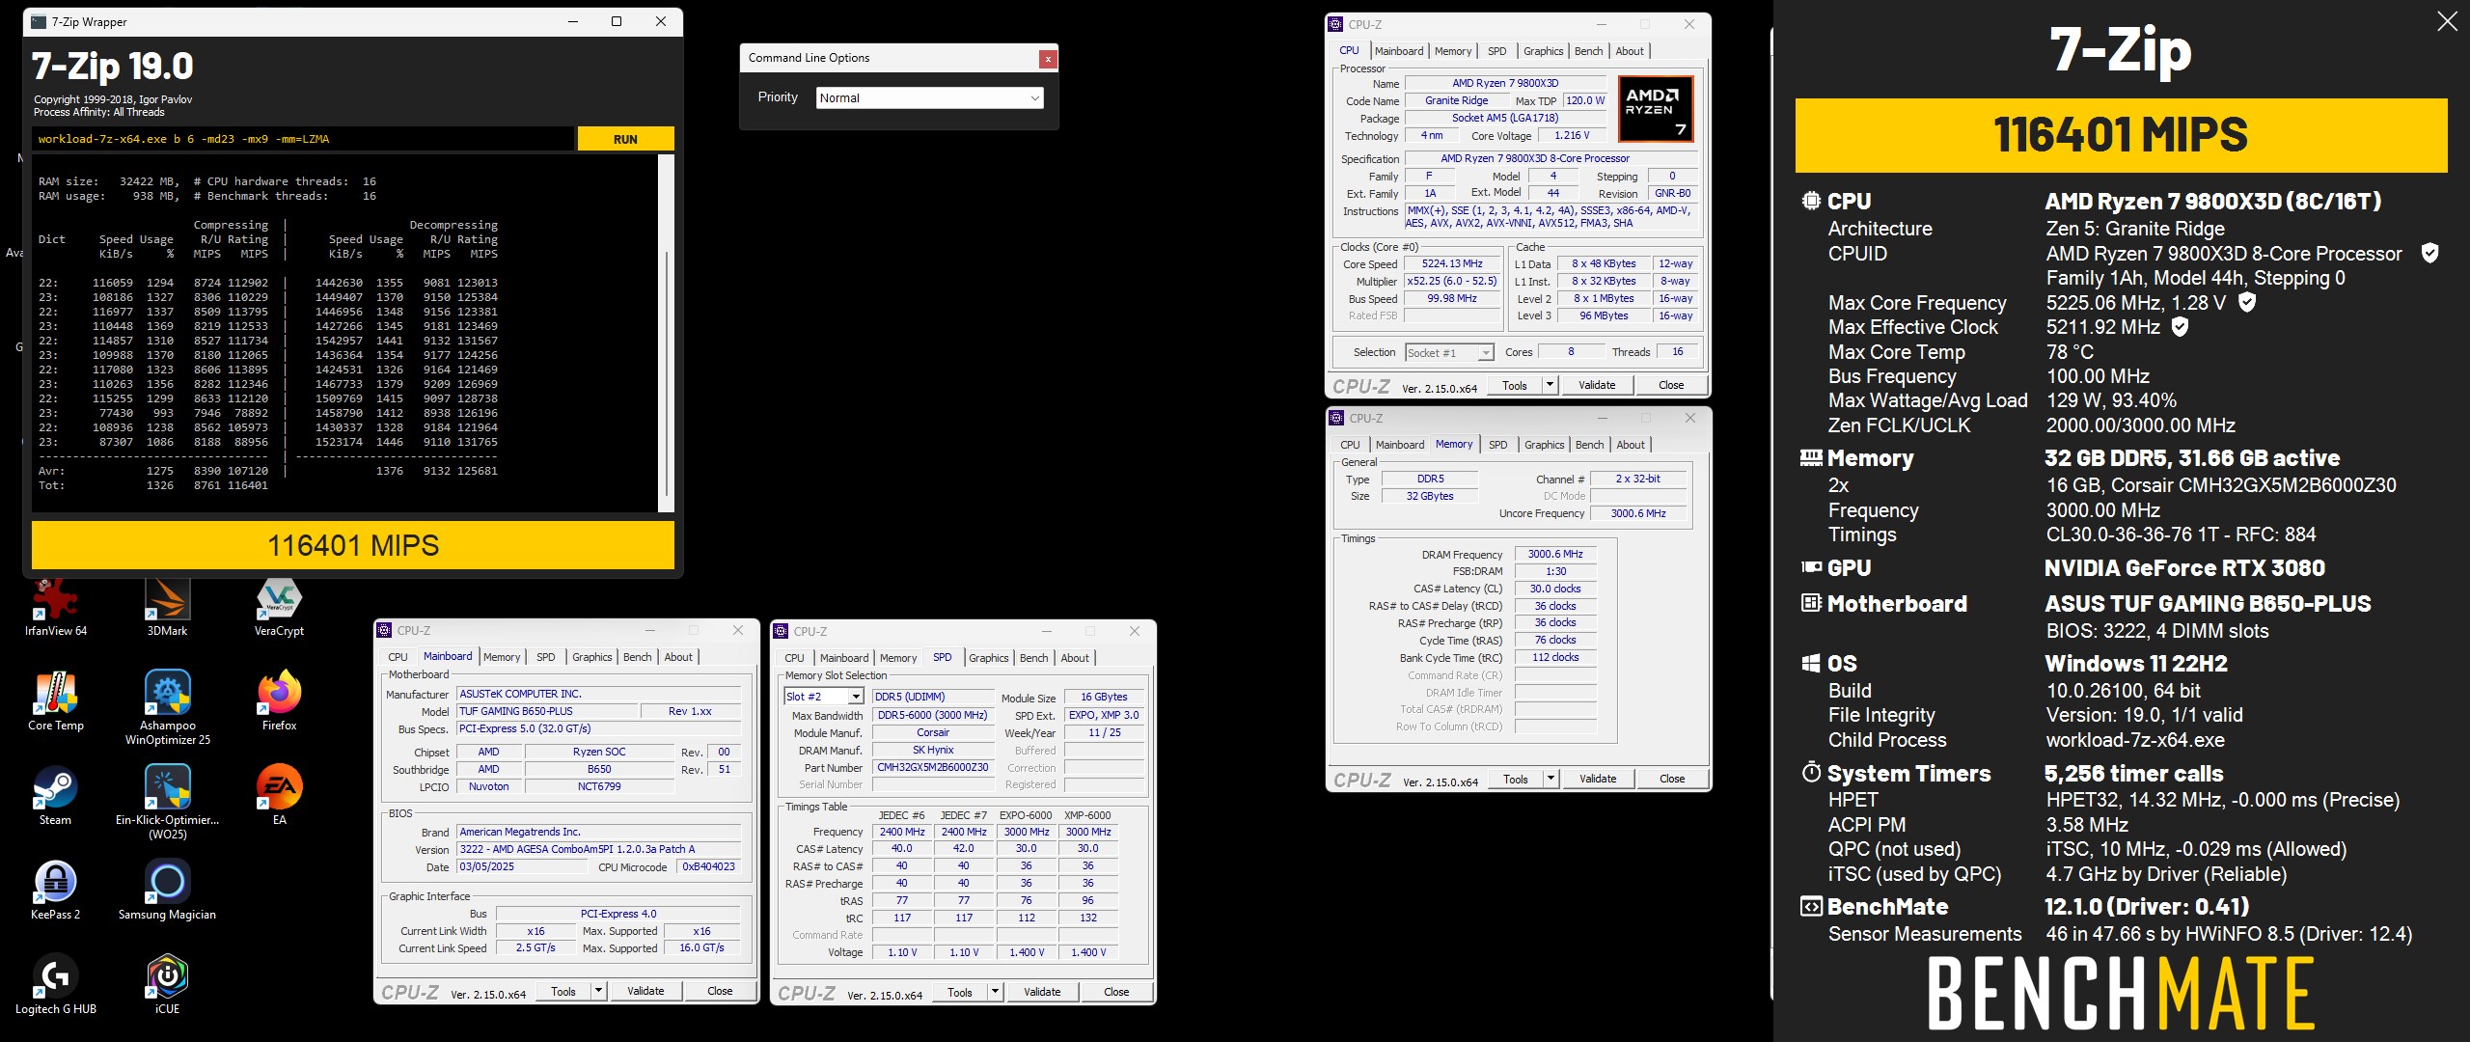Select Memory tab in CPU-Z CPU window
Viewport: 2470px width, 1042px height.
pos(1452,51)
